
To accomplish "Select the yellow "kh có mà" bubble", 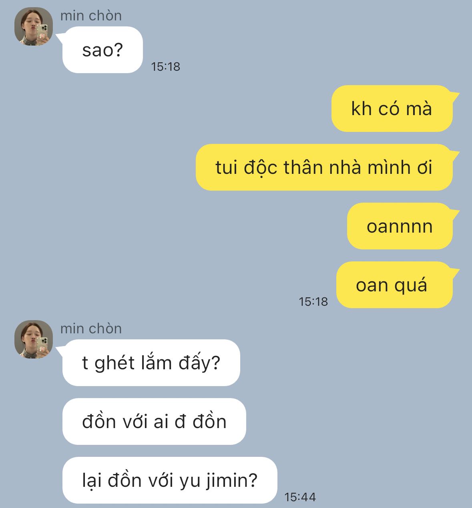I will pyautogui.click(x=392, y=108).
